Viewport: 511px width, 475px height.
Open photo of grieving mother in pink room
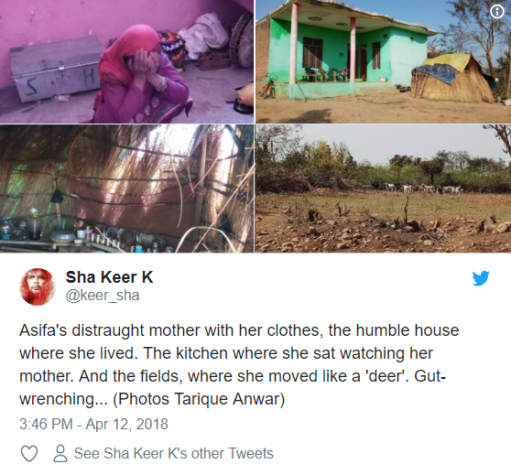click(126, 61)
